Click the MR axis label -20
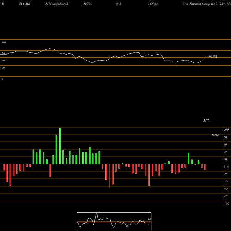The height and width of the screenshot is (231, 231). [x=225, y=174]
